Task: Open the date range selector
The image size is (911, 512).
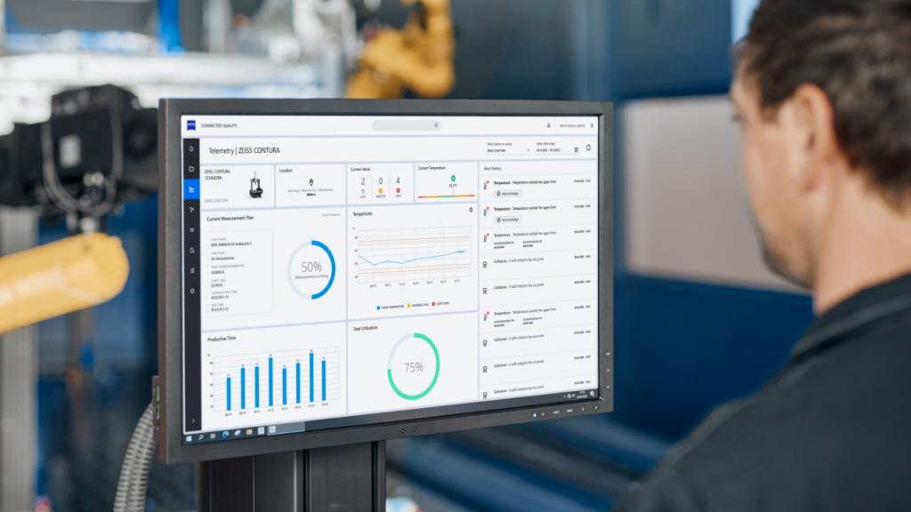Action: point(549,149)
